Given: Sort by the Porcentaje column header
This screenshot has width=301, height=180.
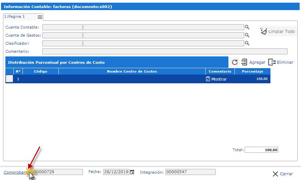Looking at the screenshot, I should pos(252,71).
